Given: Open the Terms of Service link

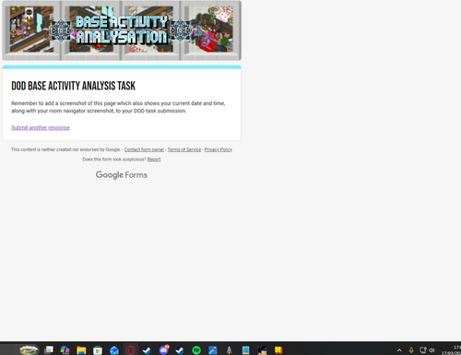Looking at the screenshot, I should [184, 149].
